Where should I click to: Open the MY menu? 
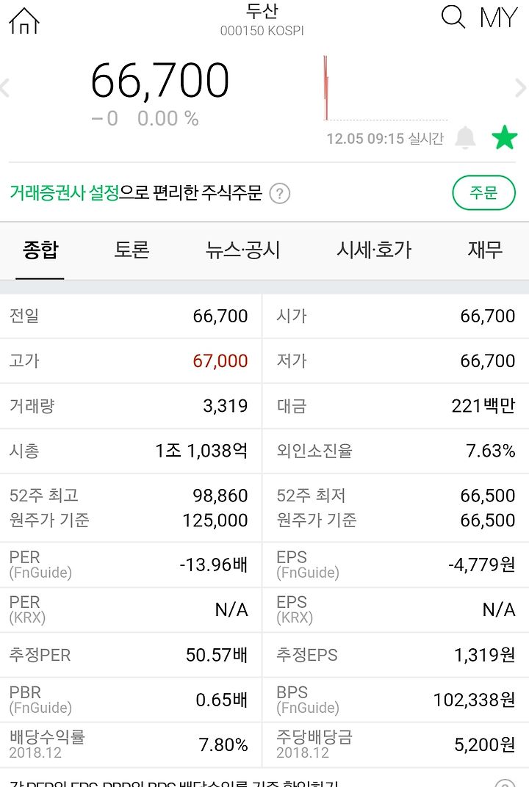[498, 18]
